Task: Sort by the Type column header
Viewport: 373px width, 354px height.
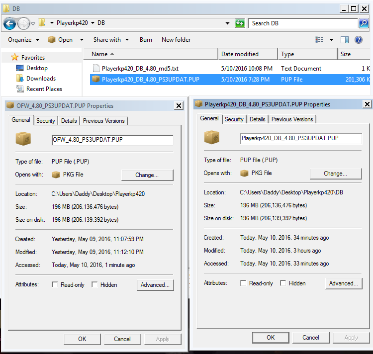Action: [x=307, y=54]
